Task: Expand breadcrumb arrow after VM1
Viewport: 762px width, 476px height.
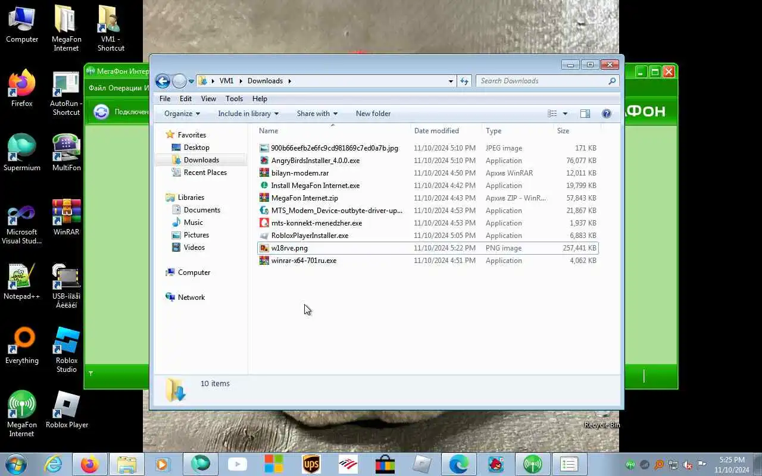Action: coord(241,81)
